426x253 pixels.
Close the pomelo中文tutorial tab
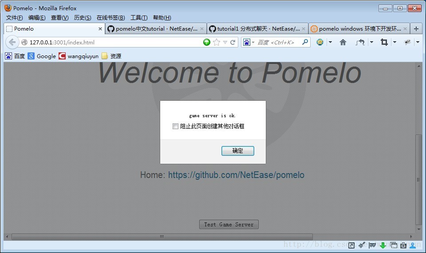point(202,28)
